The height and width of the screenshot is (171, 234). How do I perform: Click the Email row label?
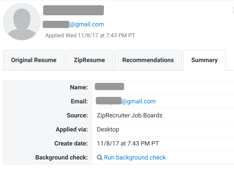(x=79, y=101)
